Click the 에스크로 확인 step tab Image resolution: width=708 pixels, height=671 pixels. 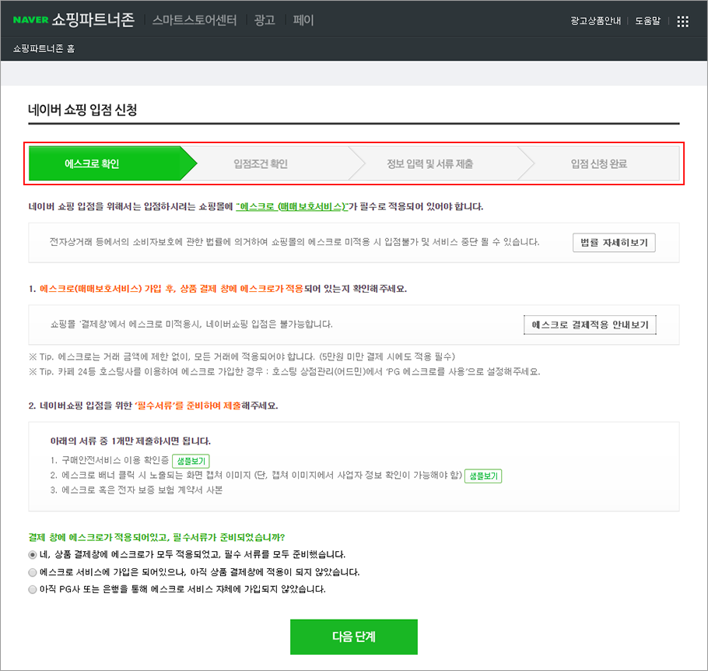pyautogui.click(x=113, y=163)
